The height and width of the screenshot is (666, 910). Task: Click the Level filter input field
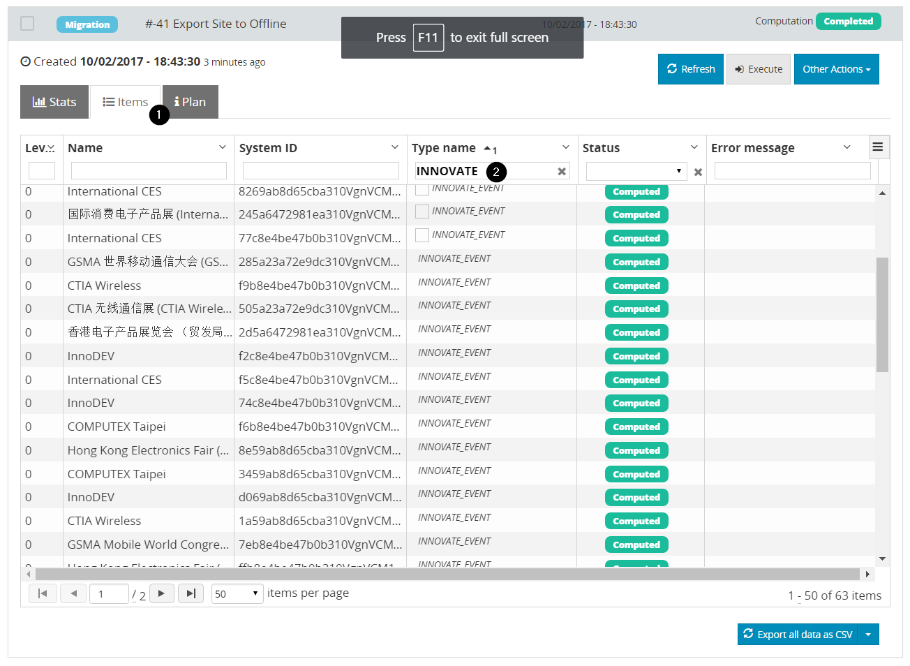[42, 171]
